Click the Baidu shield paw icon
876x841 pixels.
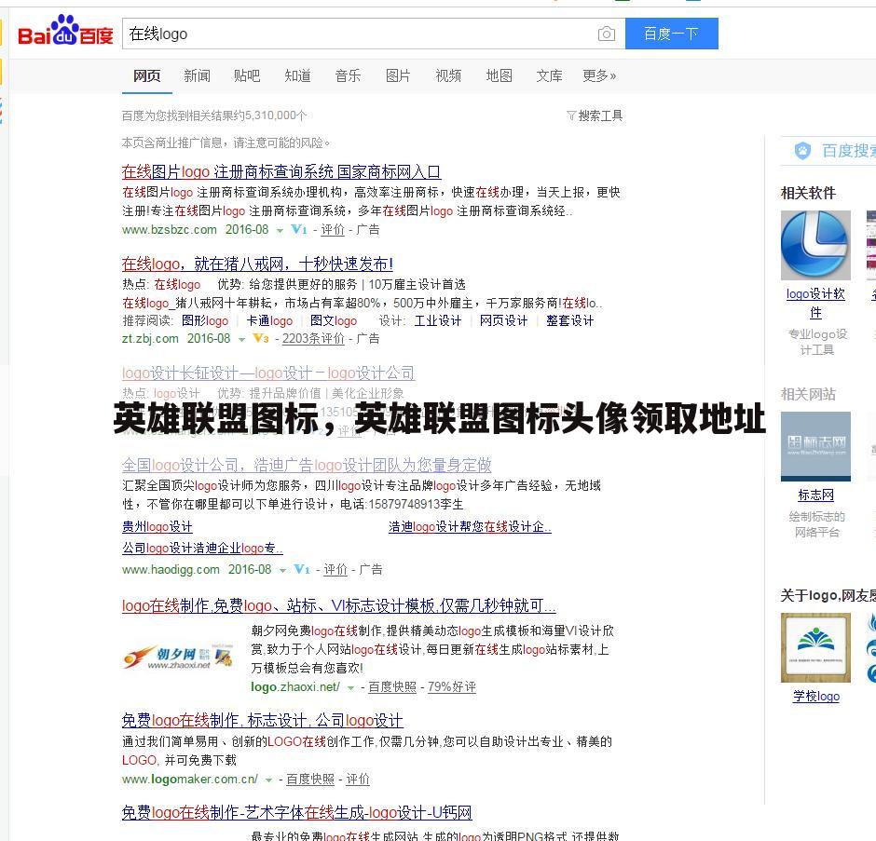[802, 150]
